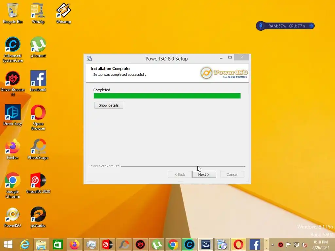Open Driver Booster from the taskbar

[x=140, y=244]
